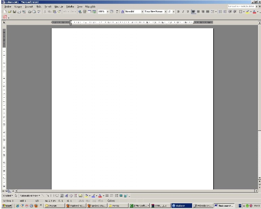Switch to Správce taskbar button
The image size is (261, 209).
click(x=97, y=206)
